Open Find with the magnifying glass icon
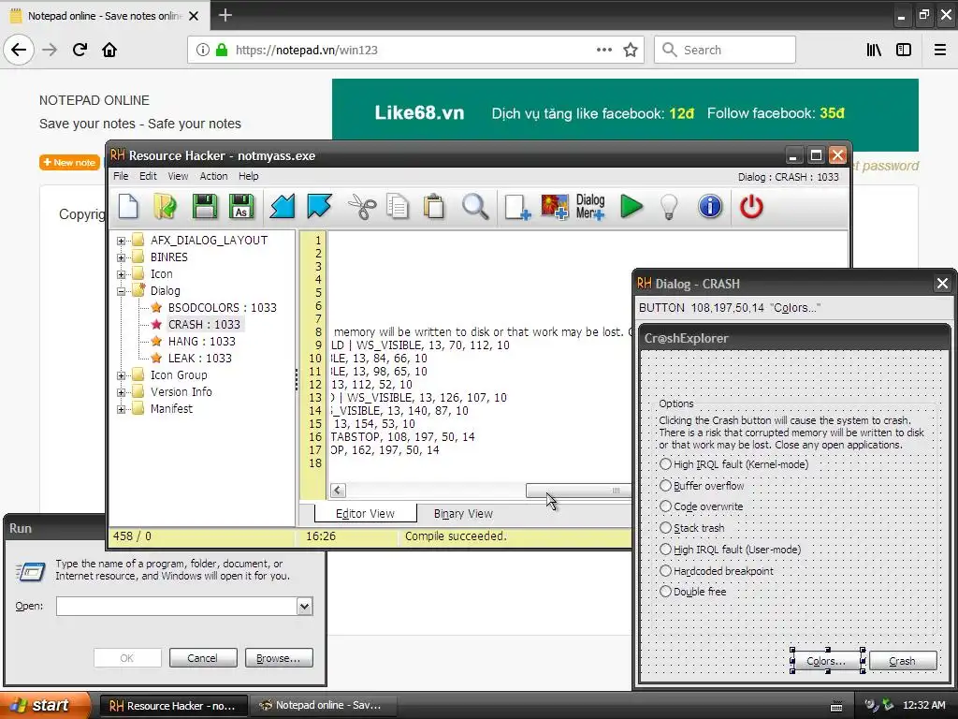 (x=475, y=207)
